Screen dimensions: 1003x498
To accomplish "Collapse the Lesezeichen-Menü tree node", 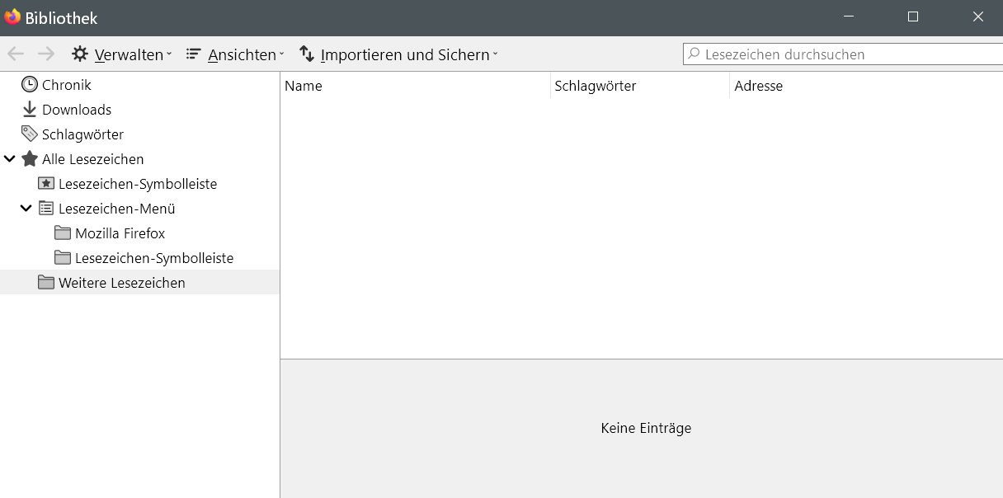I will [x=26, y=209].
